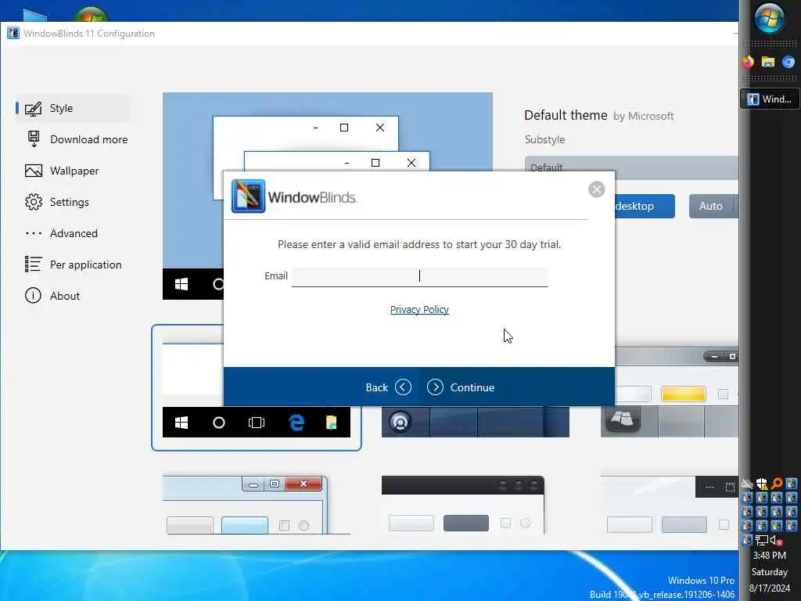The width and height of the screenshot is (801, 601).
Task: Click the Continue button in dialog
Action: click(x=461, y=387)
